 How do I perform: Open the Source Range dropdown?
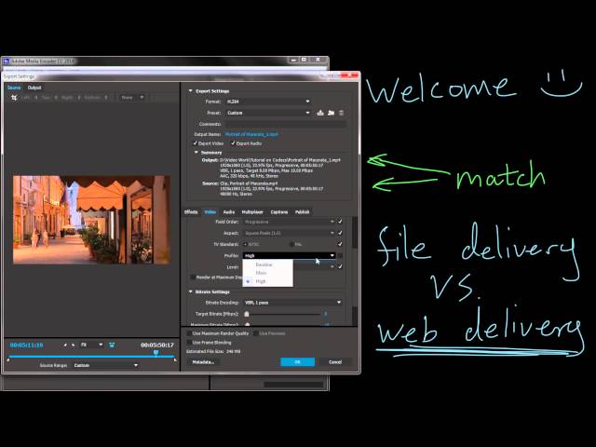pyautogui.click(x=105, y=365)
